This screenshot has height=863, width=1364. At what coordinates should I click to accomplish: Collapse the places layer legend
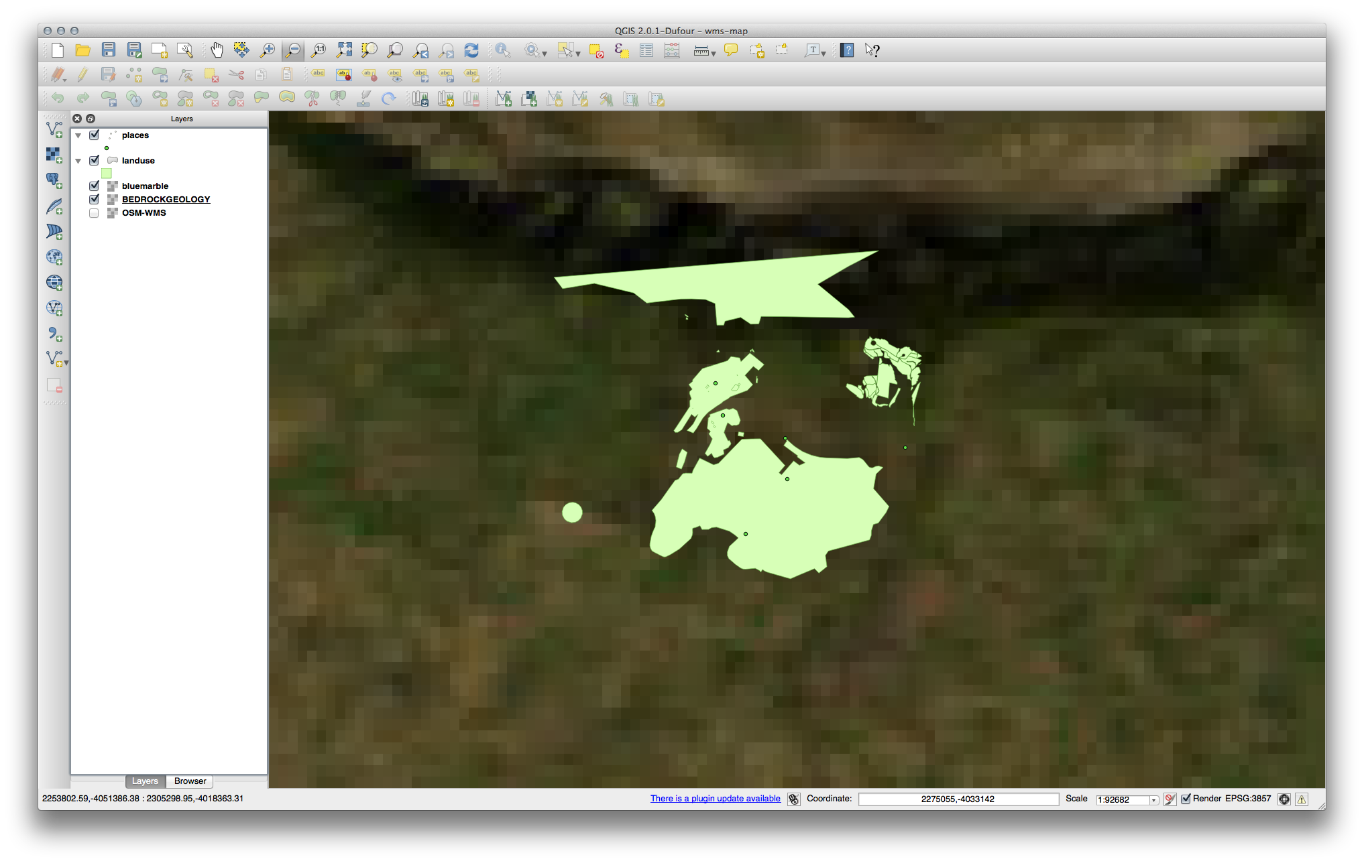pyautogui.click(x=78, y=135)
